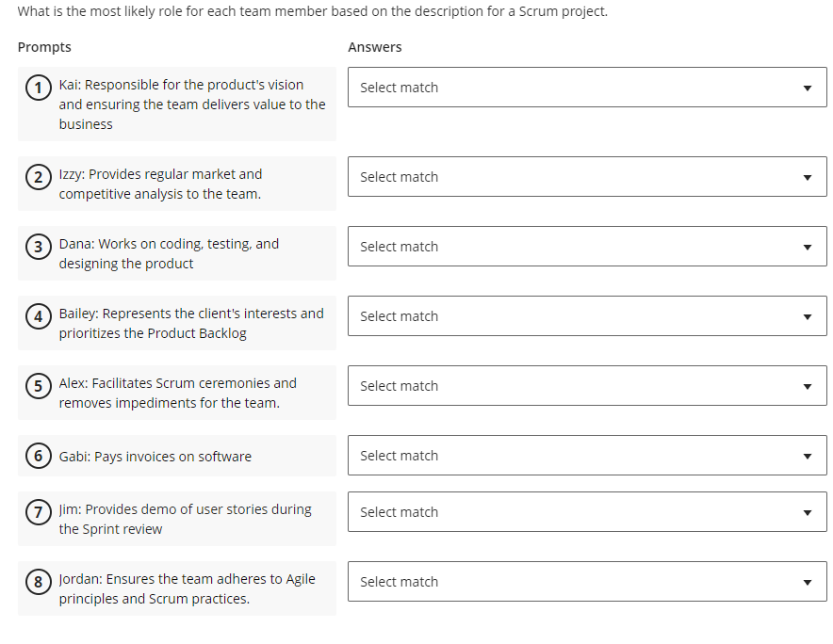This screenshot has width=833, height=644.
Task: Click the chevron on Jim's Select match box
Action: tap(808, 511)
